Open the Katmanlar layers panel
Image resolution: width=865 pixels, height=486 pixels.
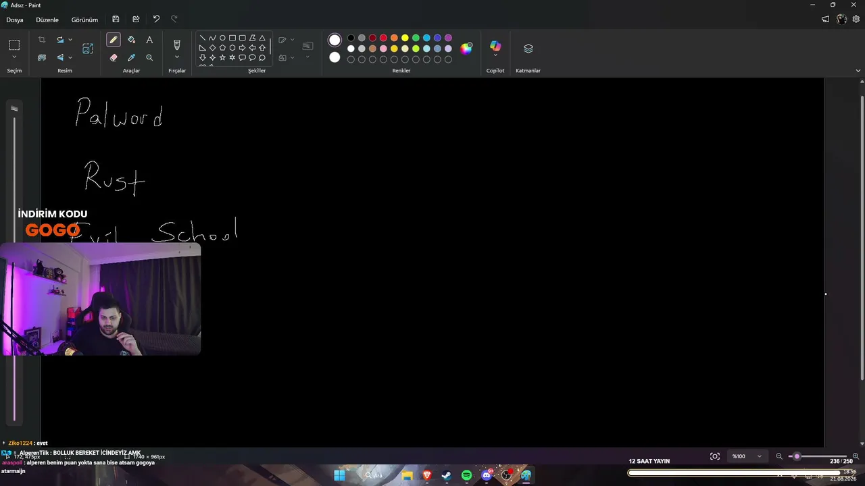point(528,49)
